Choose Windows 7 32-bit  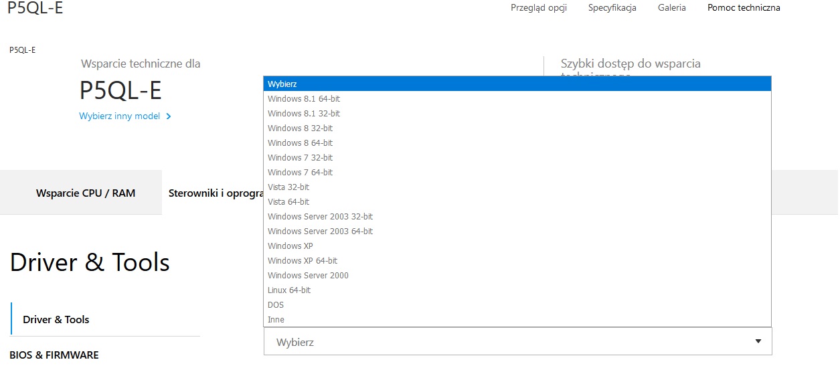pos(517,157)
